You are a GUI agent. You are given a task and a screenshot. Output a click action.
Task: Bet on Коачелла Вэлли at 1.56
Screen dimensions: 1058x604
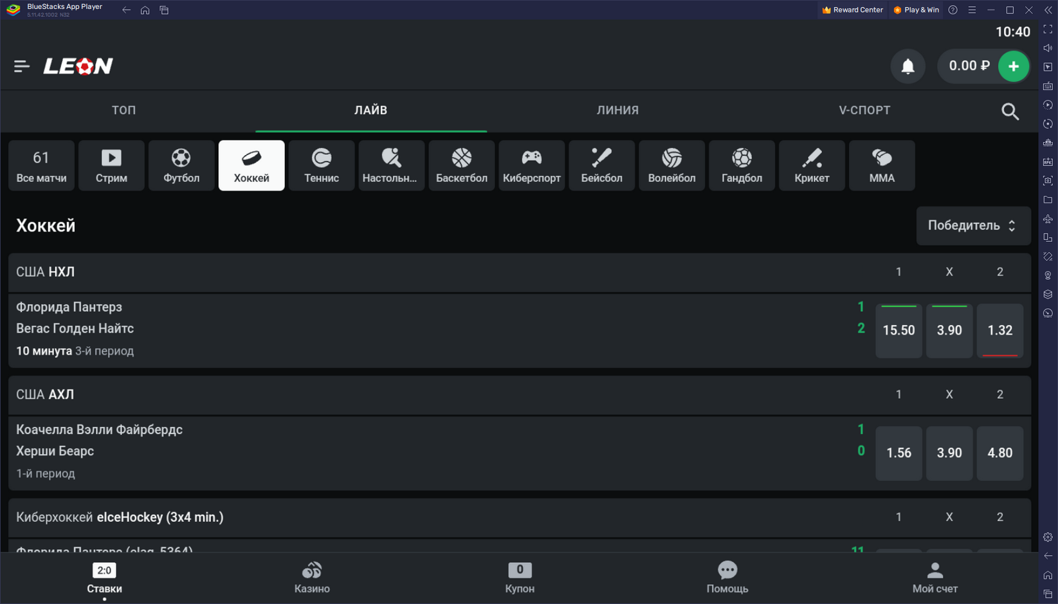pyautogui.click(x=898, y=453)
